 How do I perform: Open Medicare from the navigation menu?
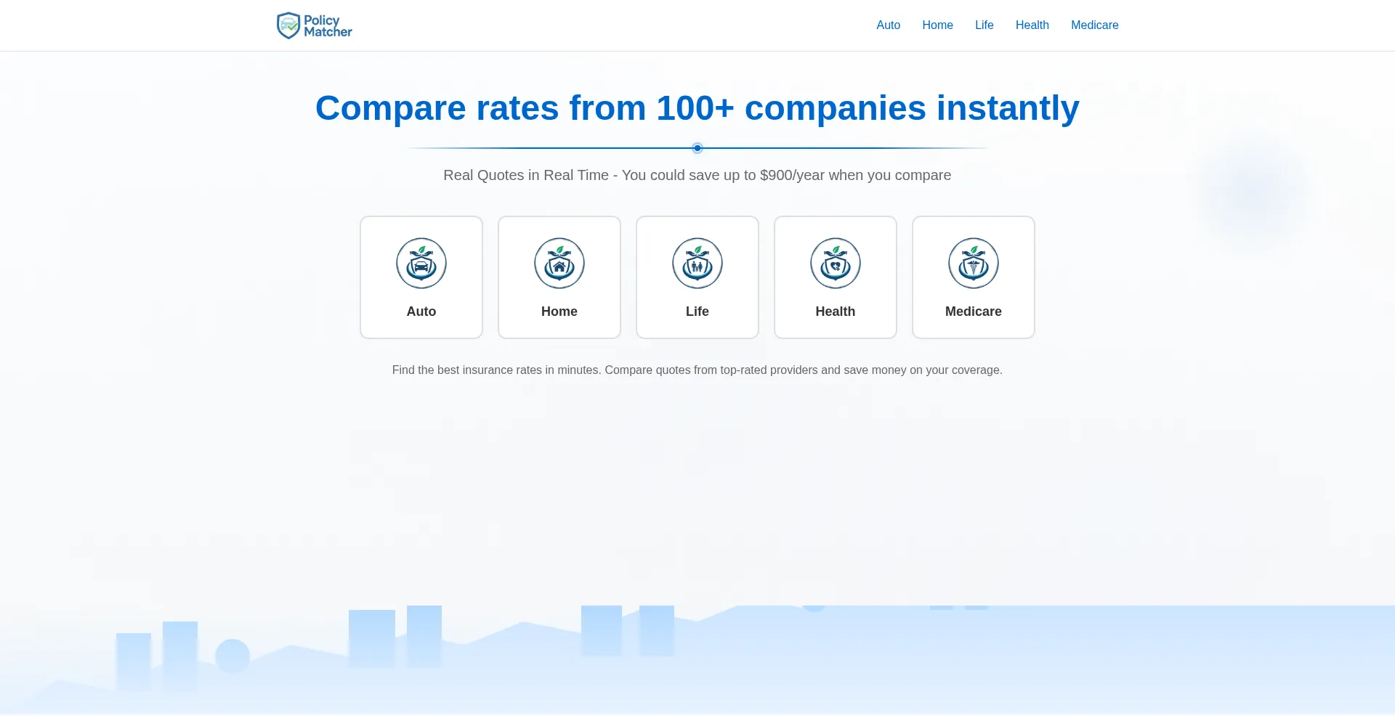[x=1094, y=25]
